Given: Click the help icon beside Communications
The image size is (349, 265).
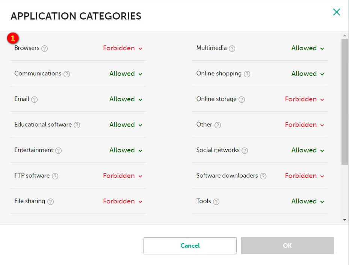Looking at the screenshot, I should point(66,74).
